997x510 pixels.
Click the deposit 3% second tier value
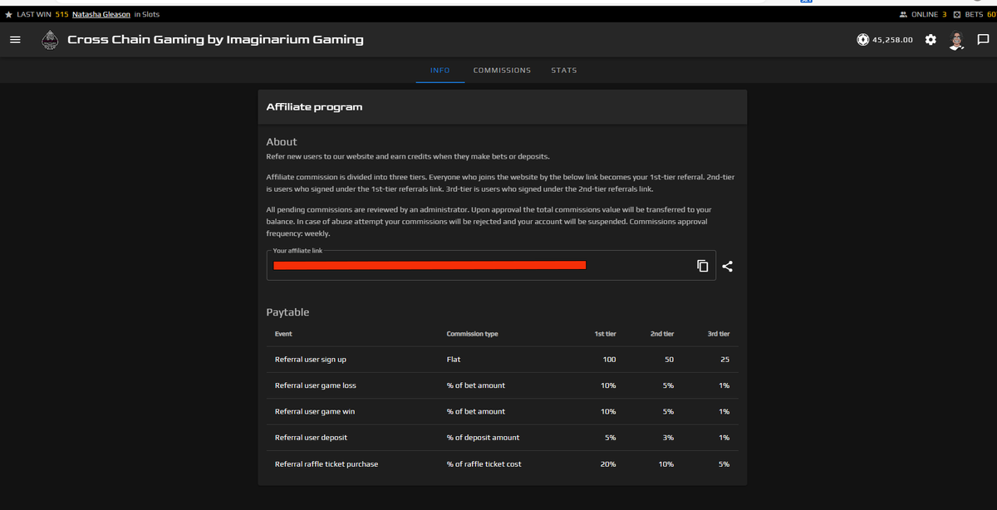pos(667,437)
